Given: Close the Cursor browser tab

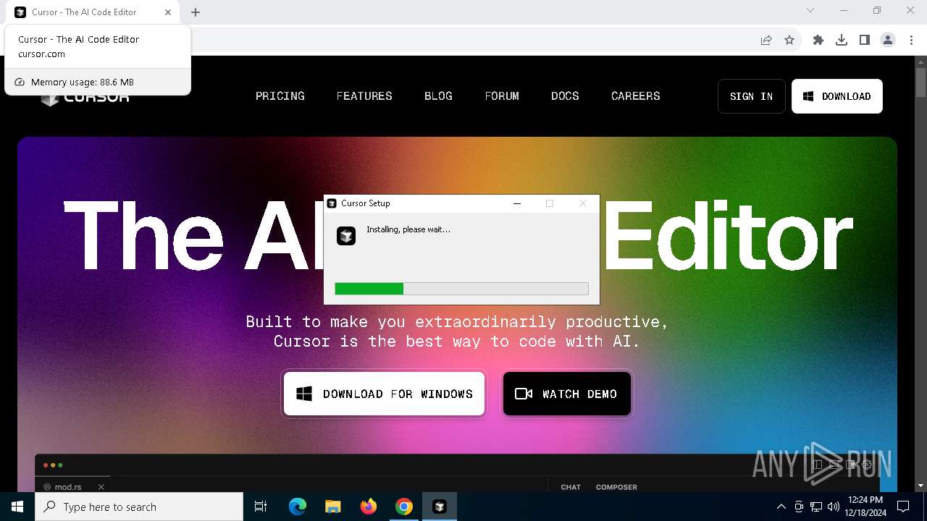Looking at the screenshot, I should (x=168, y=12).
